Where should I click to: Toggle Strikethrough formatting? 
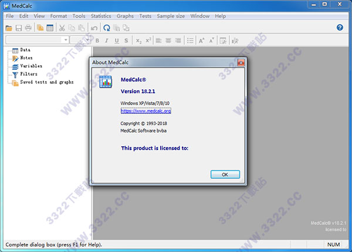[126, 41]
